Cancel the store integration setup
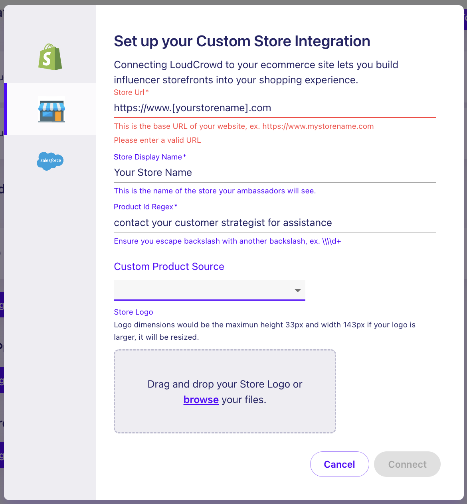The height and width of the screenshot is (504, 467). [340, 464]
